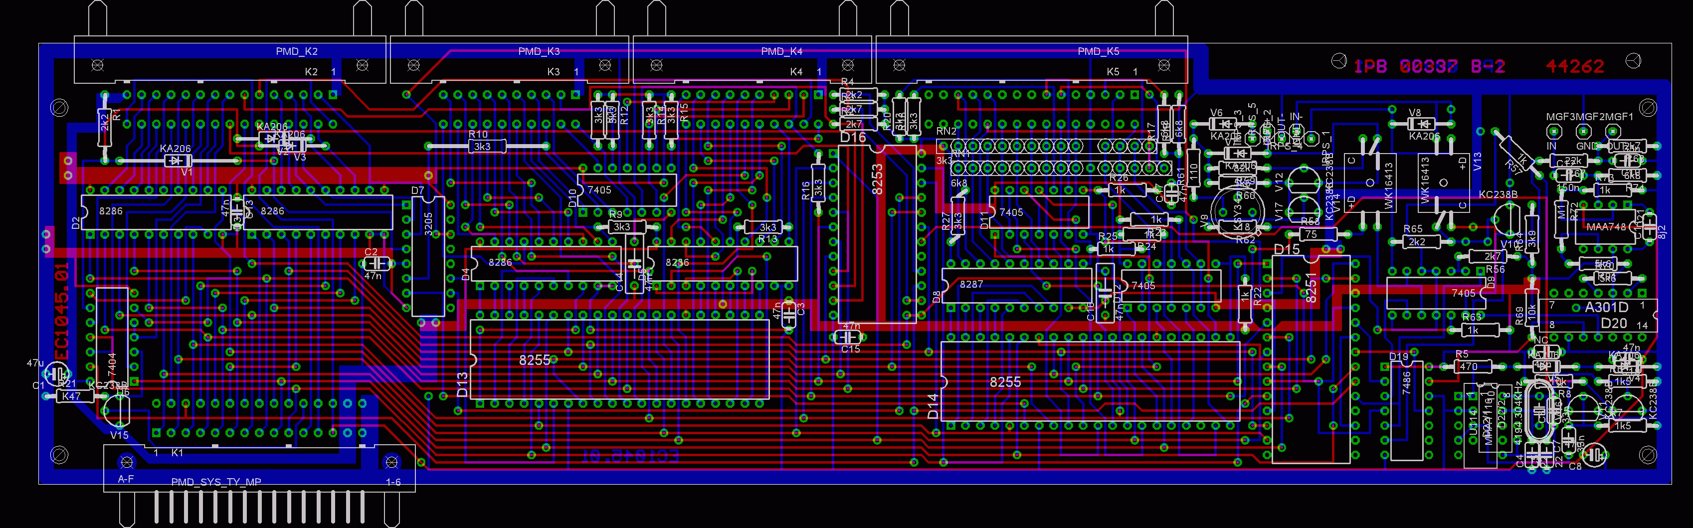Select the D15 8251 chip
This screenshot has height=528, width=1693.
pos(1311,359)
